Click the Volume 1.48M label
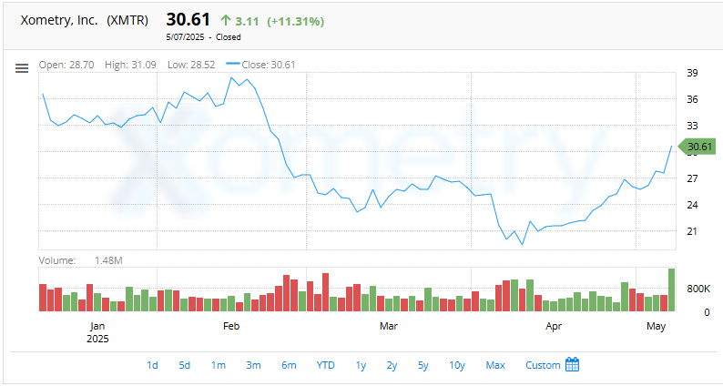Viewport: 723px width, 386px height. 80,260
